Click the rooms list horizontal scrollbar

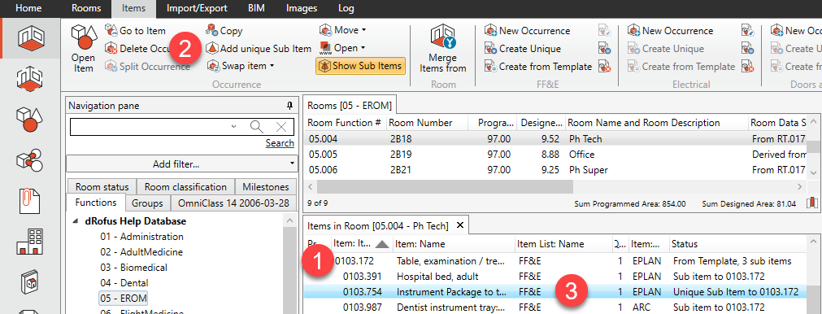point(445,186)
